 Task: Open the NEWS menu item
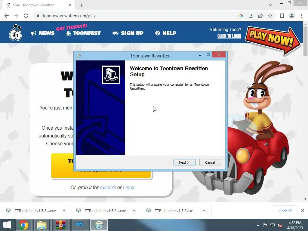pyautogui.click(x=43, y=33)
